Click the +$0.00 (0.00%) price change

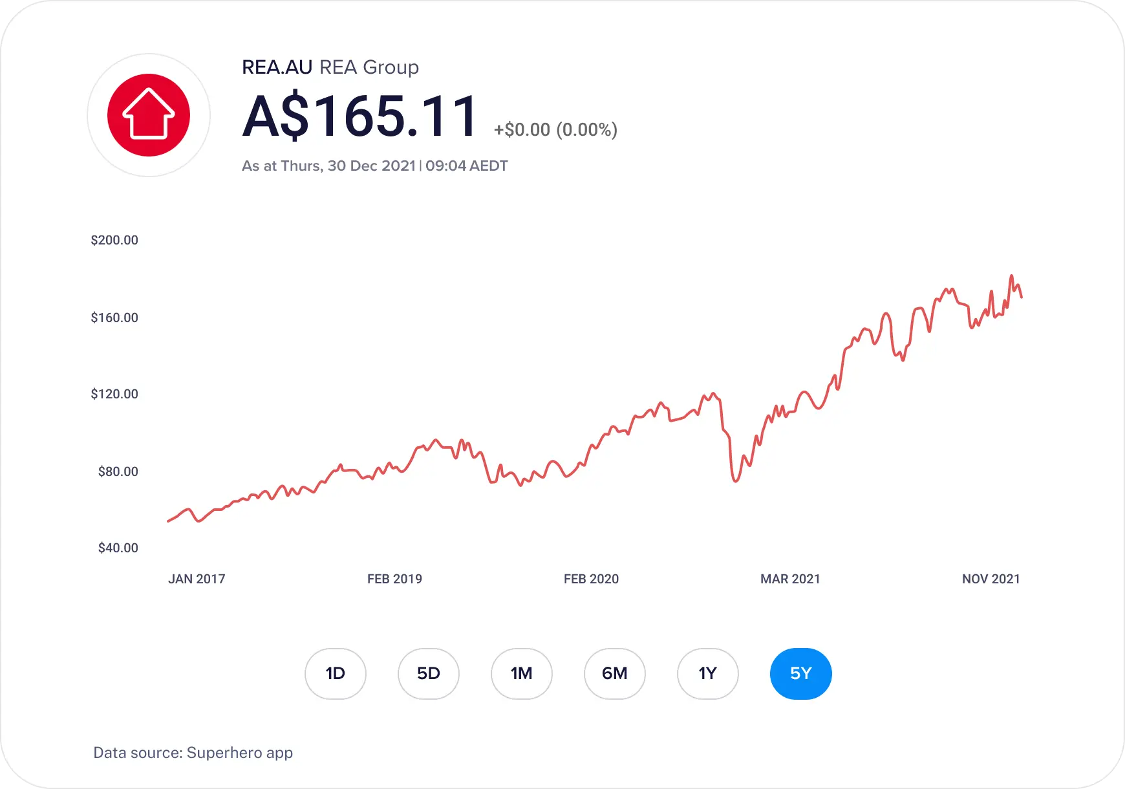555,129
